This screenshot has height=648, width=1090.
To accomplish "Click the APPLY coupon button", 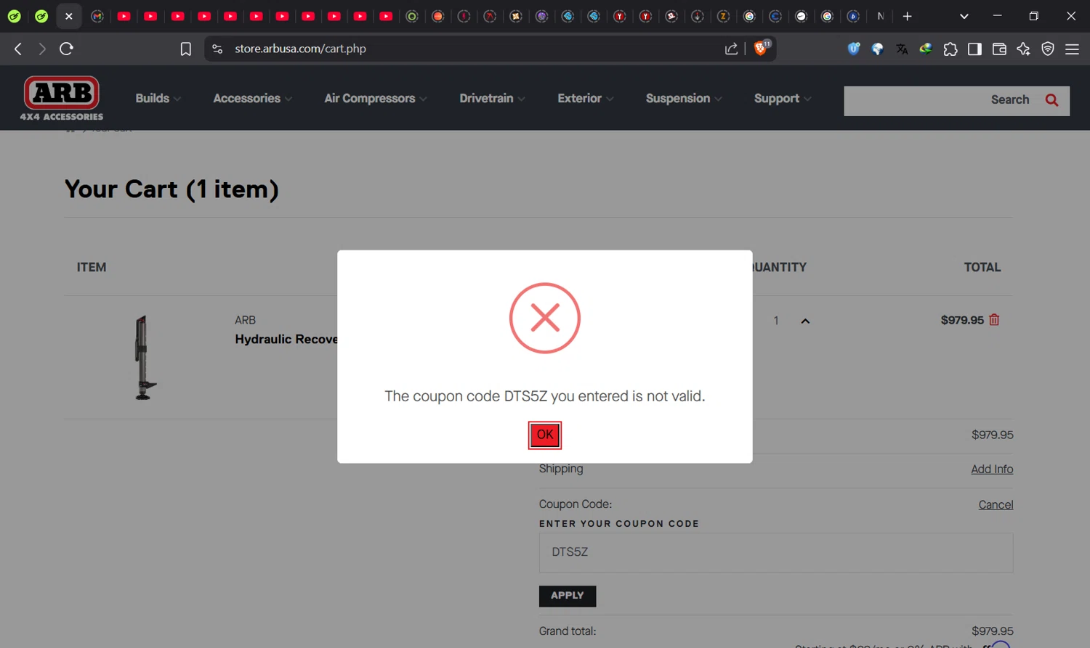I will click(568, 596).
